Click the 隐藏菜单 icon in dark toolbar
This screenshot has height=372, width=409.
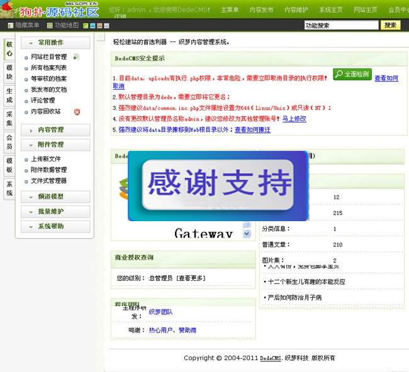11,26
